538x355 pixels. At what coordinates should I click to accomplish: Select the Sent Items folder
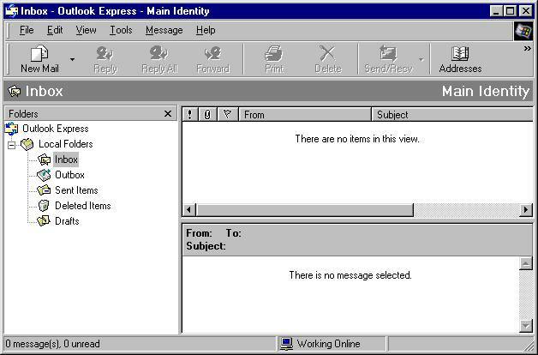[x=76, y=190]
